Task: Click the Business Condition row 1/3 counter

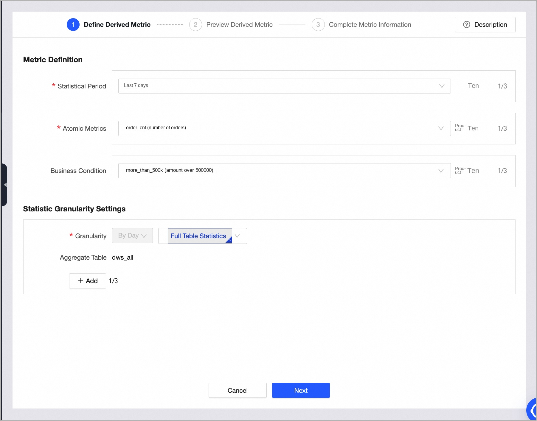Action: tap(502, 171)
